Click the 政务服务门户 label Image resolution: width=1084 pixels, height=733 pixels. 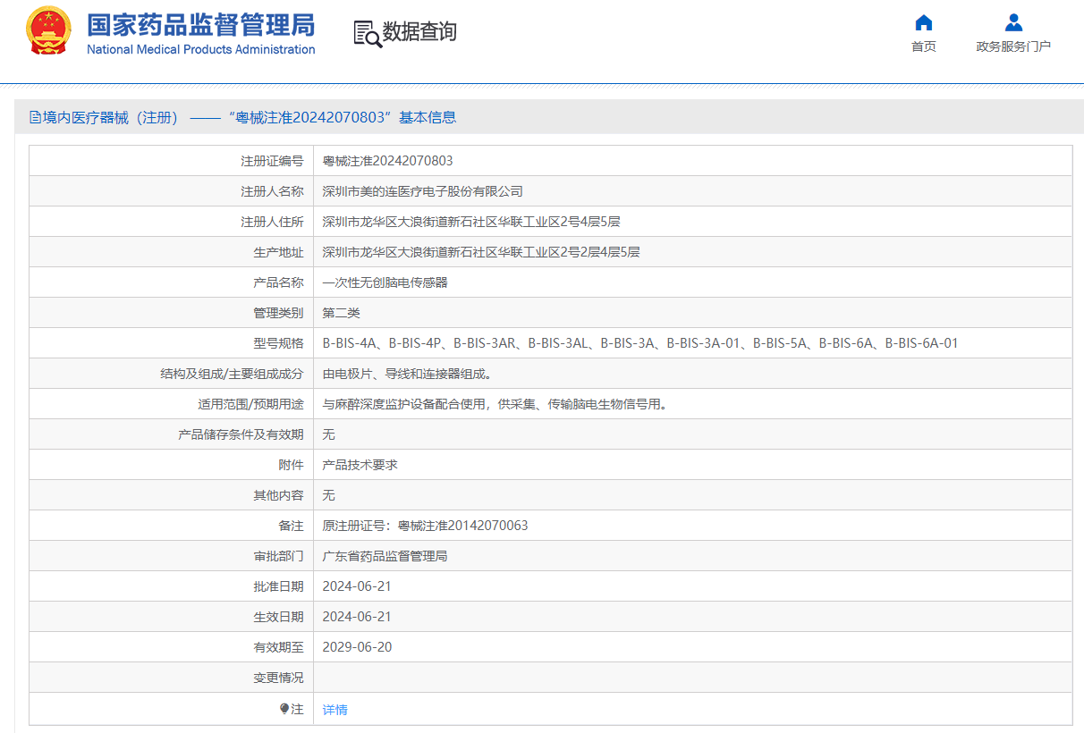click(x=1013, y=46)
